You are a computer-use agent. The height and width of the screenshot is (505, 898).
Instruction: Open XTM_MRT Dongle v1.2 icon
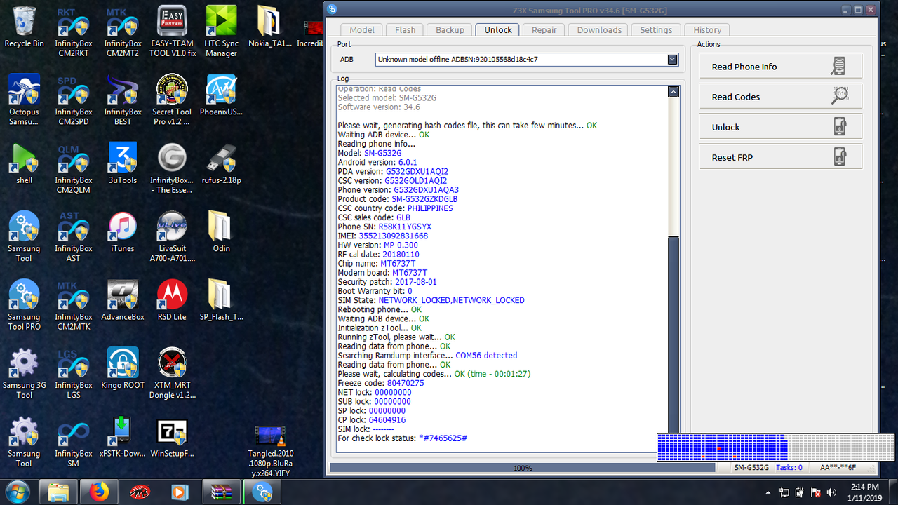point(172,374)
